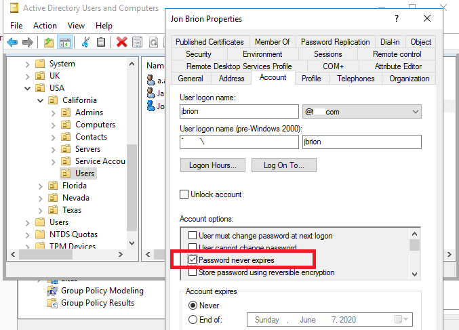Screen dimensions: 459x330
Task: Uncheck Password never expires
Action: 193,260
